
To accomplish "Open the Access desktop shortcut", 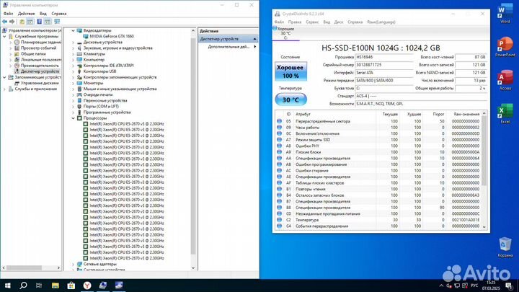I will 505,80.
